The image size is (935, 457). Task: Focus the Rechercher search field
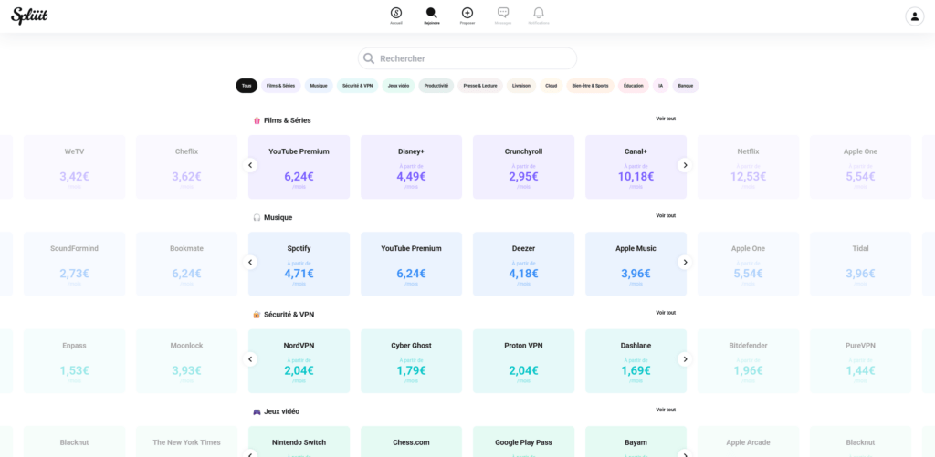[x=467, y=58]
